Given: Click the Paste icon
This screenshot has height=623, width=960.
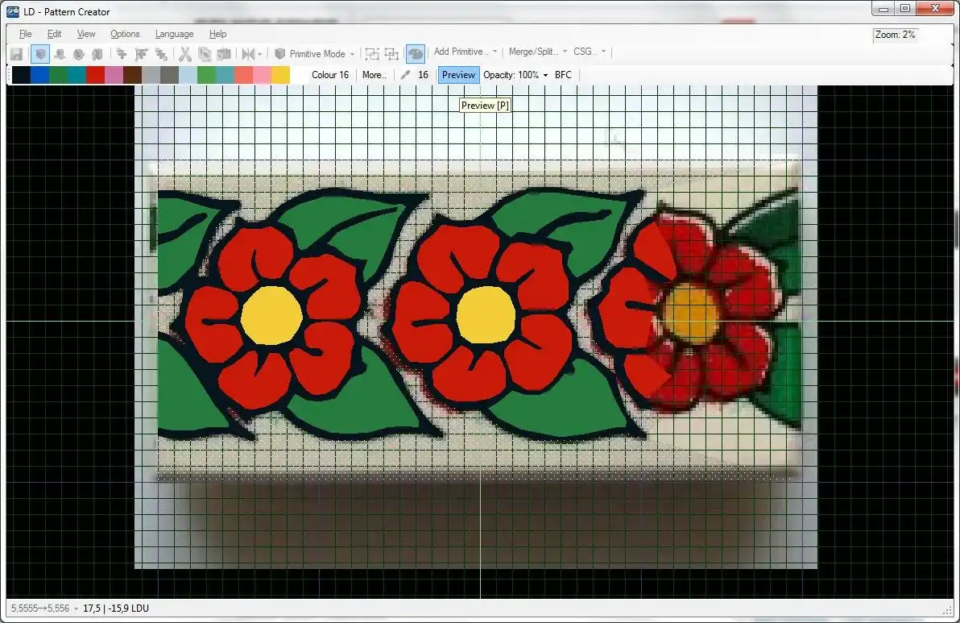Looking at the screenshot, I should point(223,54).
